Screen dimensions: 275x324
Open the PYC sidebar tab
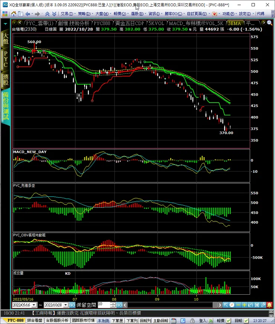pyautogui.click(x=5, y=59)
